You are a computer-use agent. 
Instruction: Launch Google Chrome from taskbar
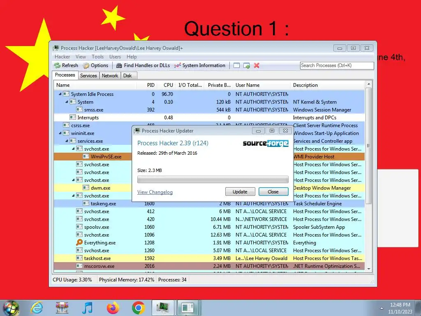[138, 308]
